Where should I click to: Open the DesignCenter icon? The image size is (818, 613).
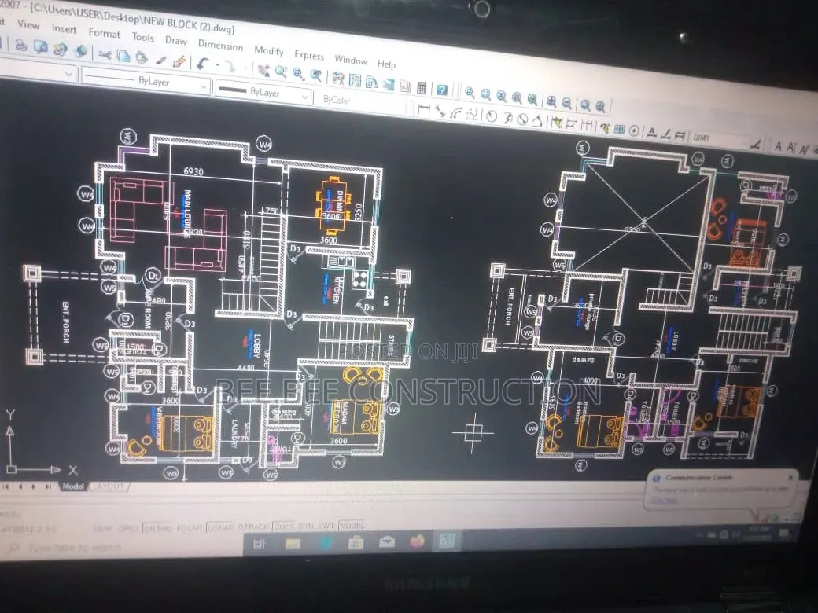[x=355, y=81]
